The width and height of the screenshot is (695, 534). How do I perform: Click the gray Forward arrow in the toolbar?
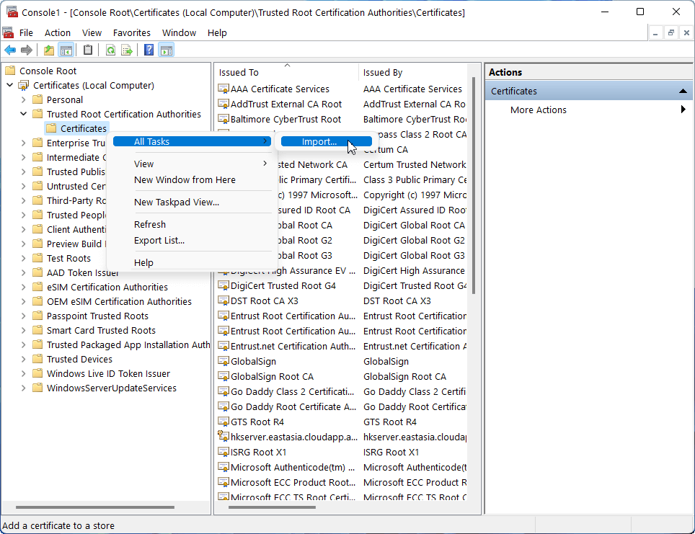coord(27,50)
